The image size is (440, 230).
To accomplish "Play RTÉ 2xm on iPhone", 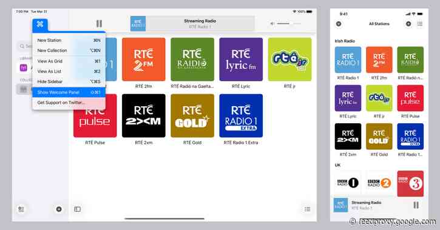I will point(348,137).
